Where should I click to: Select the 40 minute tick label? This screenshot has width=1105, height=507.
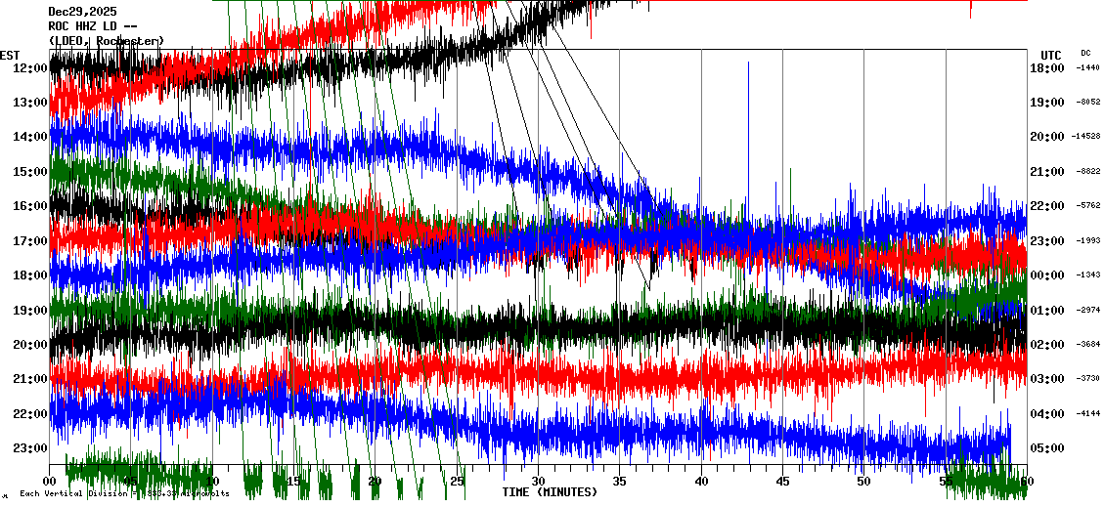click(700, 482)
